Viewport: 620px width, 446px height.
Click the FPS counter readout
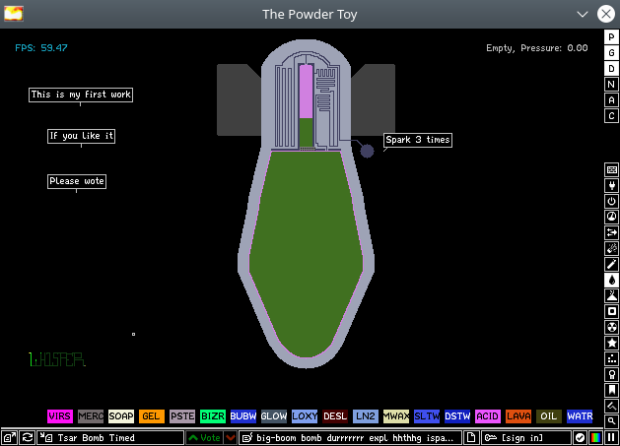pyautogui.click(x=41, y=48)
